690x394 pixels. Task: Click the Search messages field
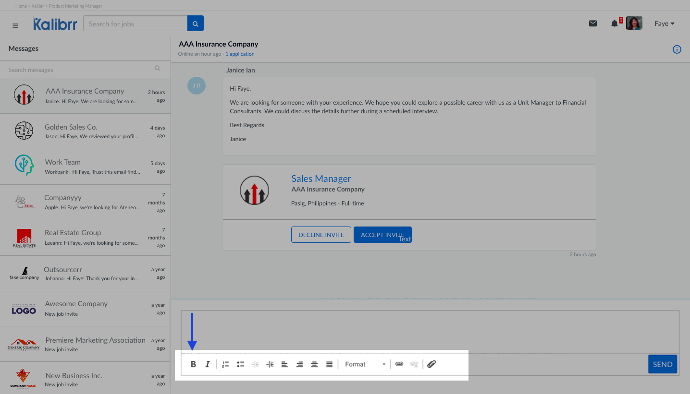(79, 70)
